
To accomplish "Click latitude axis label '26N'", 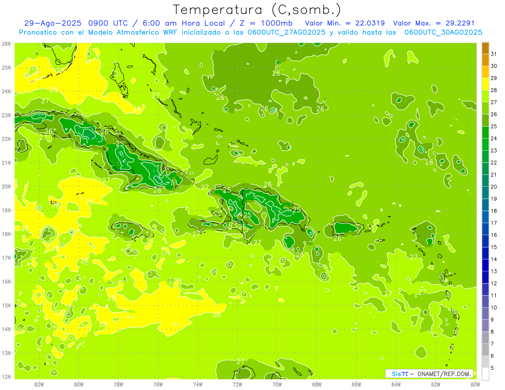I will (6, 43).
